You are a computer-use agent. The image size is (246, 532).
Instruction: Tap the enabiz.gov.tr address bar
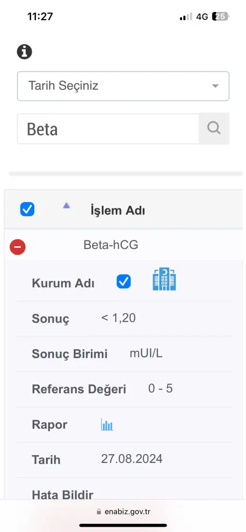coord(124,512)
